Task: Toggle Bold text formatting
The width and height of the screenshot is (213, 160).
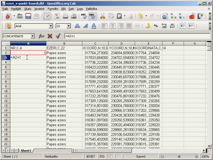Action: pyautogui.click(x=77, y=26)
